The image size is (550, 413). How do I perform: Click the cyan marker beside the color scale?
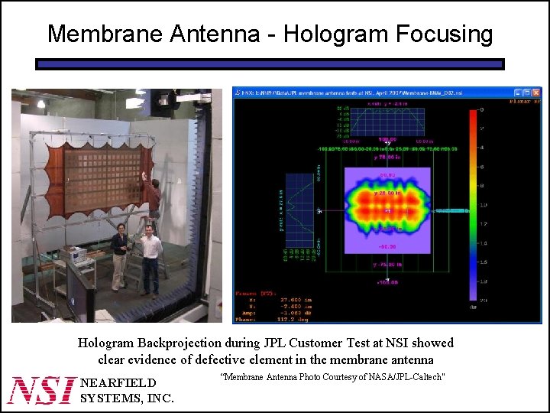pos(451,211)
